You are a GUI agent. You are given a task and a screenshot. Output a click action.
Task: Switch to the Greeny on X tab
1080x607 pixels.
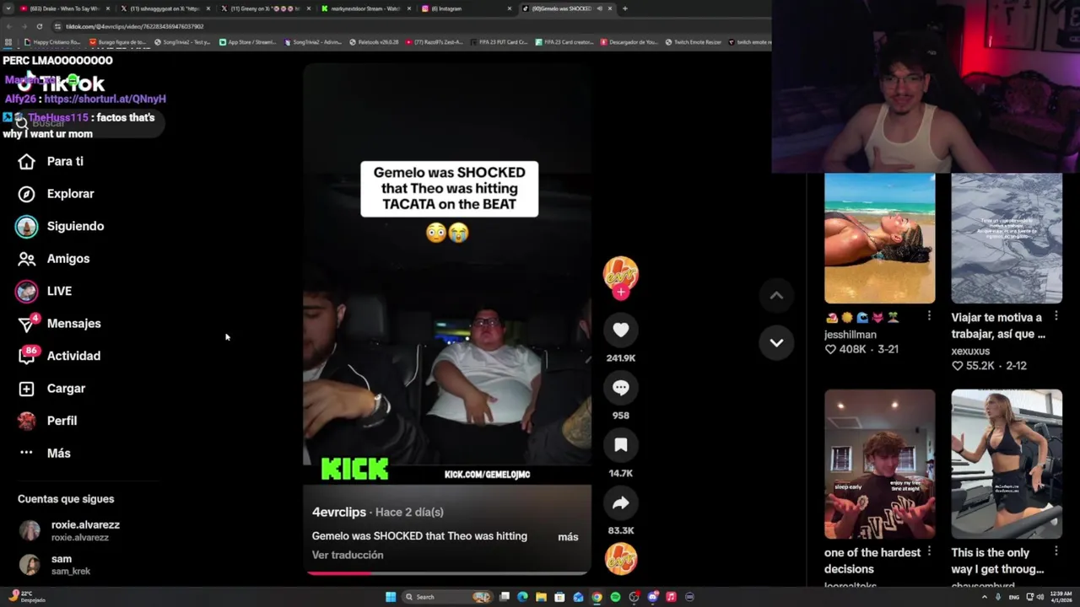tap(265, 8)
